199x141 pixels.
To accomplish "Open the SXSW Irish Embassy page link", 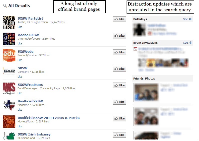I will tap(34, 134).
